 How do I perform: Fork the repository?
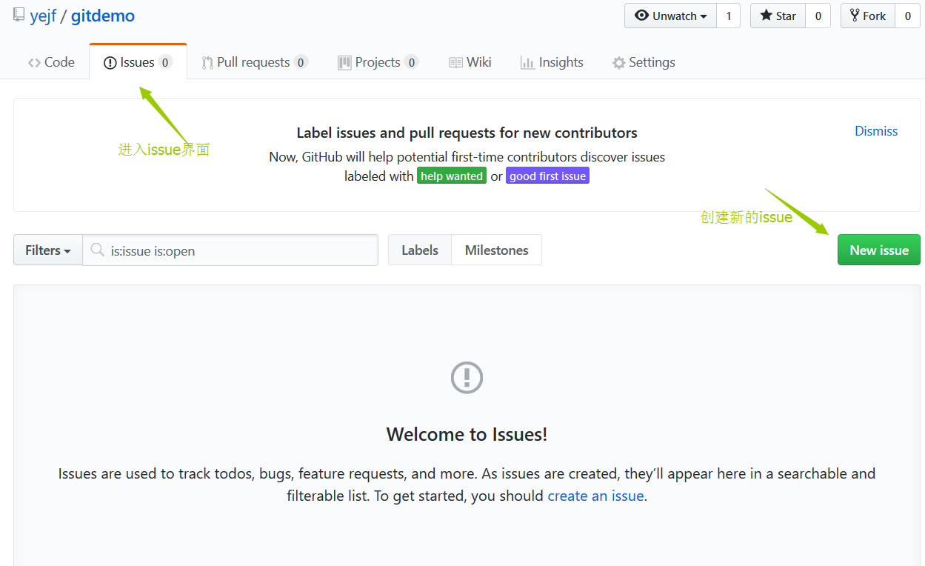point(868,16)
